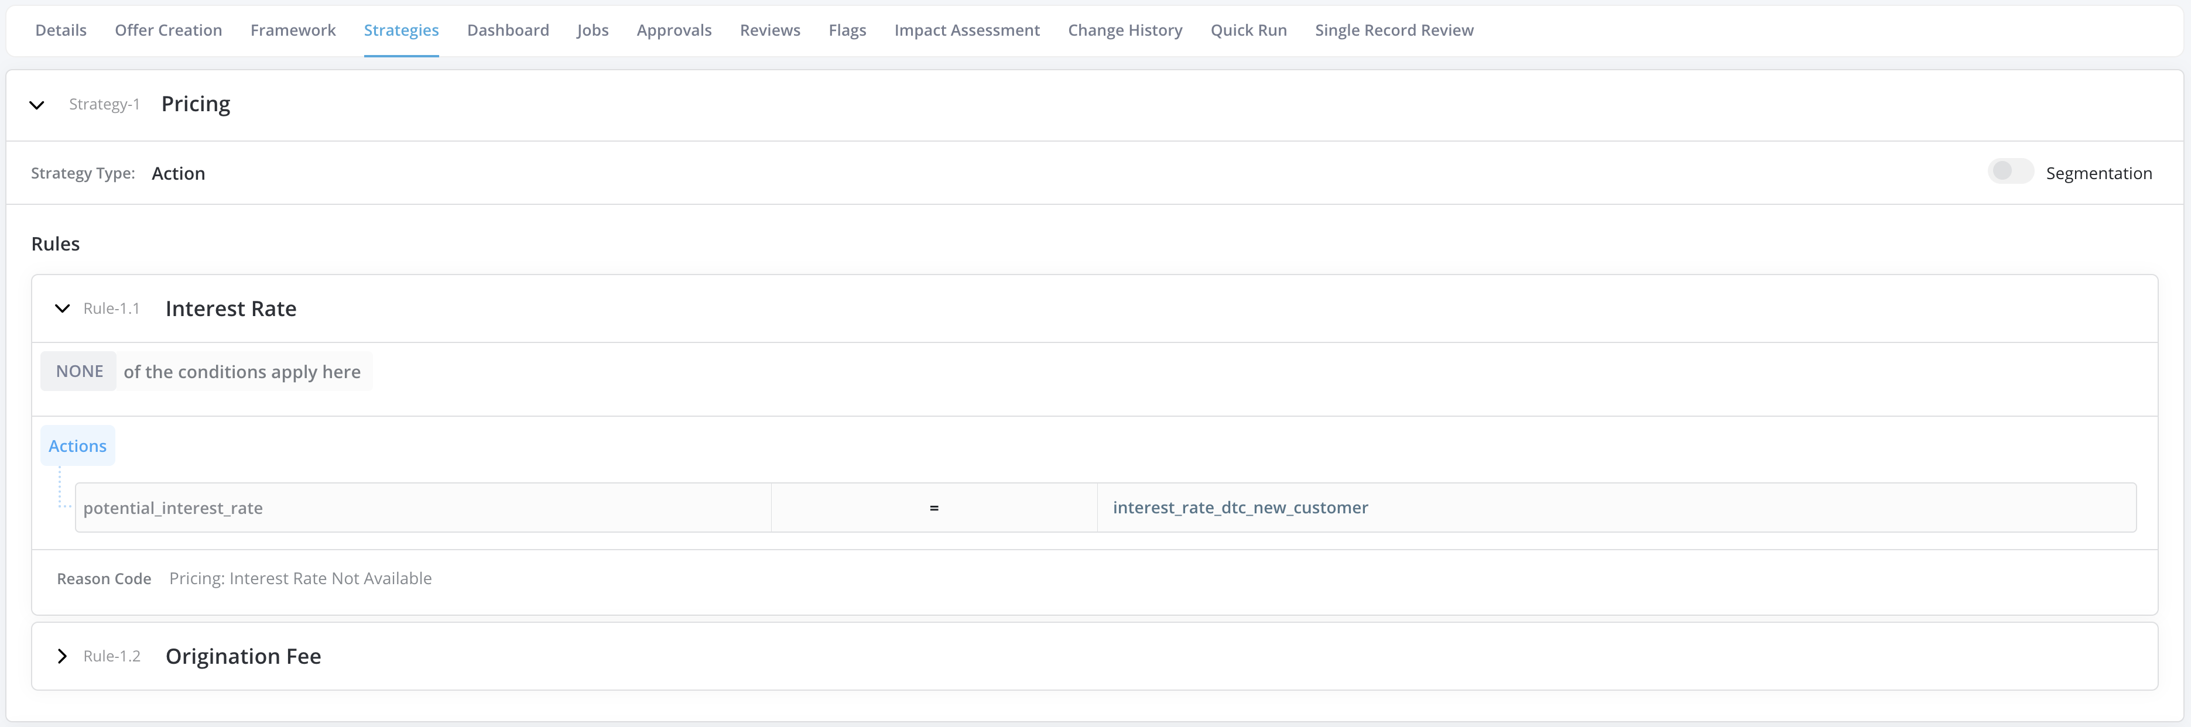This screenshot has height=727, width=2191.
Task: Open Impact Assessment tab
Action: pyautogui.click(x=966, y=30)
